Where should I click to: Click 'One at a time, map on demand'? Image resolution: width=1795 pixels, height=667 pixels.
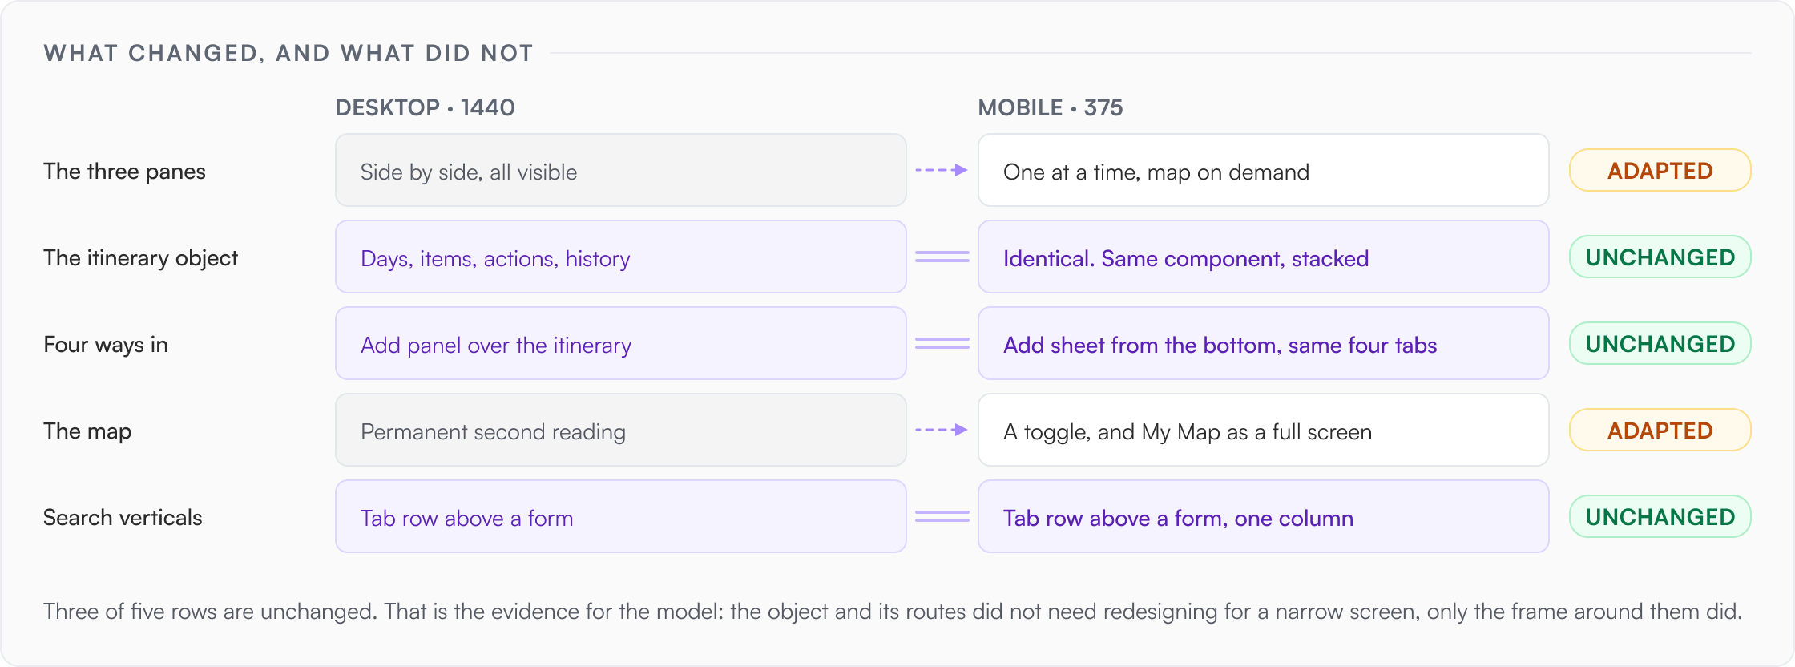coord(1264,170)
